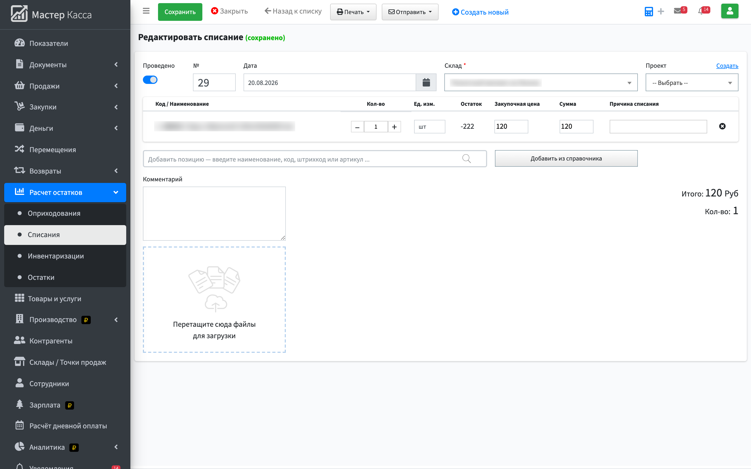
Task: Open Сотрудники in sidebar
Action: point(65,383)
